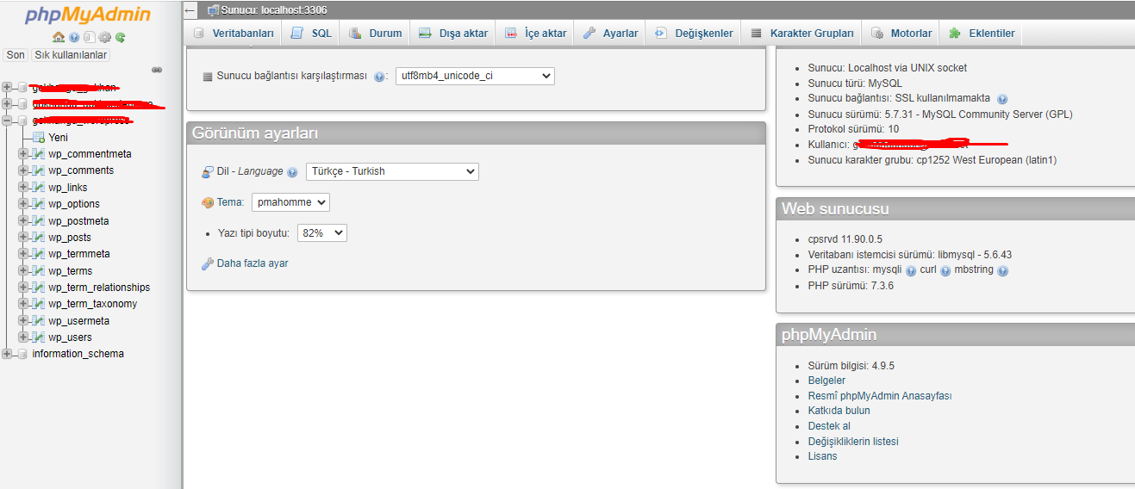Click help icon next to Dil - Language
This screenshot has height=489, width=1135.
[x=292, y=172]
